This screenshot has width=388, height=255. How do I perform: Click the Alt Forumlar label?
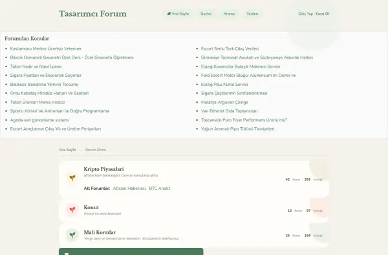click(97, 189)
